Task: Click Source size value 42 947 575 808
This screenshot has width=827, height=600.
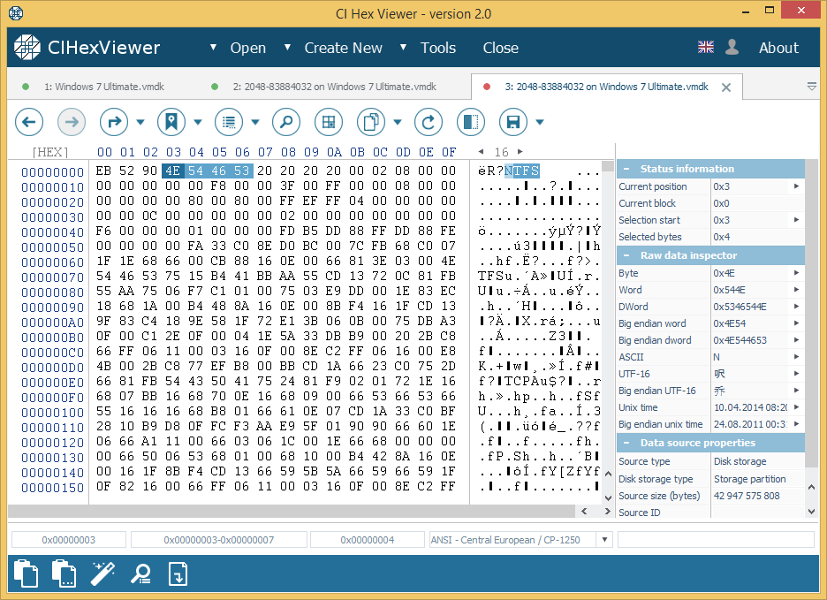Action: pos(747,496)
